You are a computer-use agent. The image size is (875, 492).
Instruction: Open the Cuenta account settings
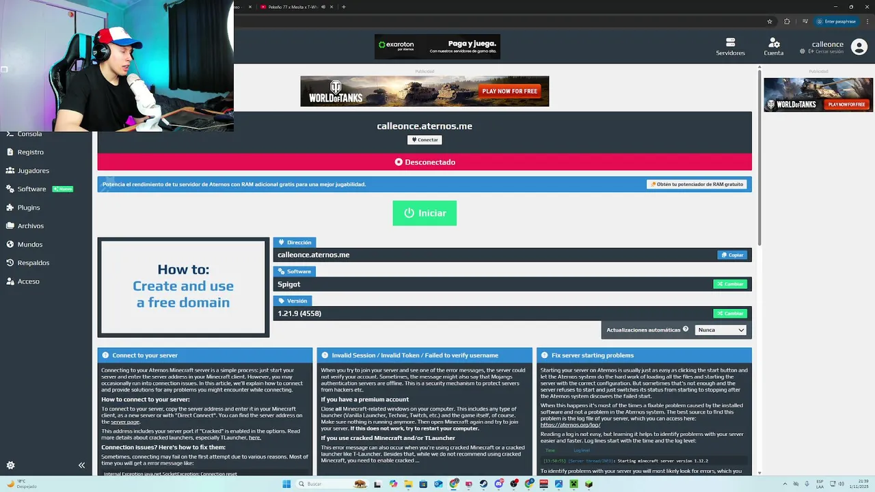774,47
